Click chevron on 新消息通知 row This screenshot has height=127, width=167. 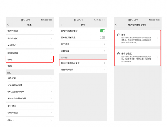tap(51, 53)
